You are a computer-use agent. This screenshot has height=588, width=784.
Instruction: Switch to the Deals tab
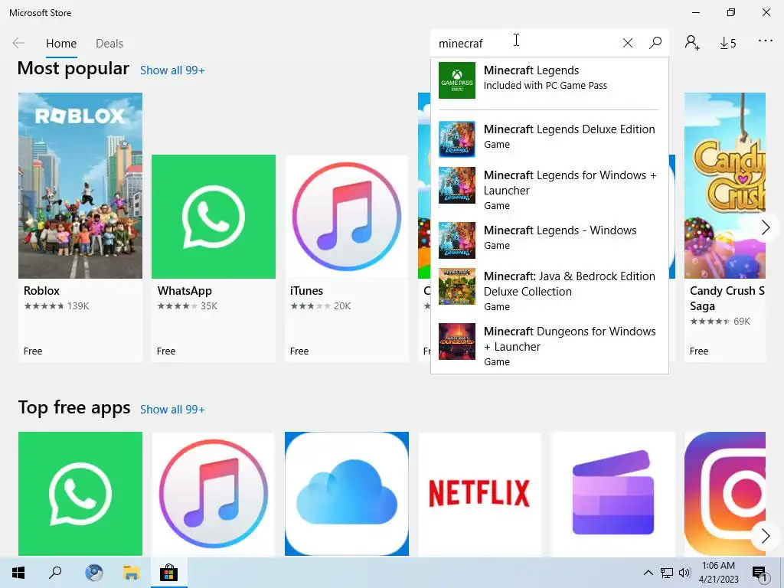point(109,44)
